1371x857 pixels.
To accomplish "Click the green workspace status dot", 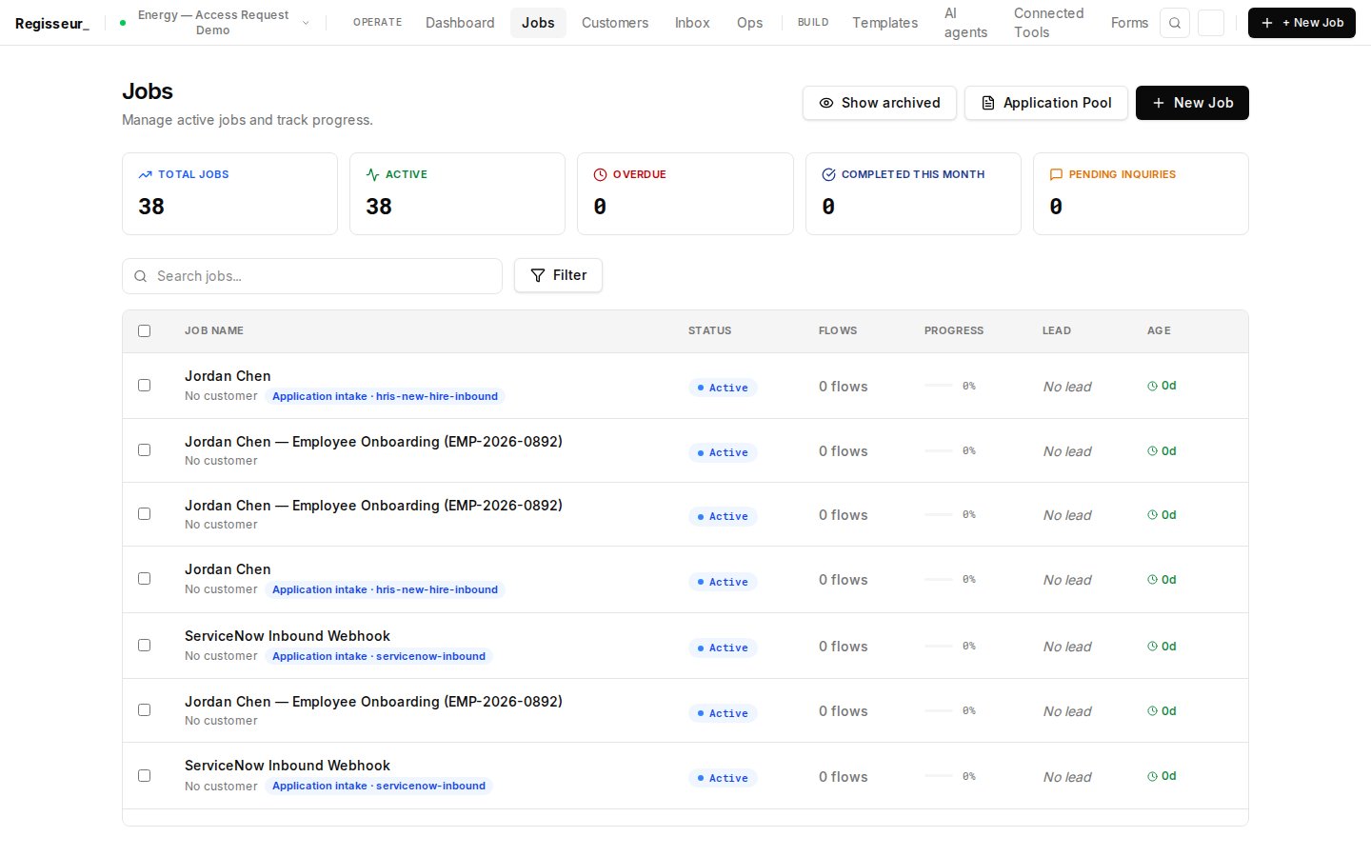I will (123, 23).
